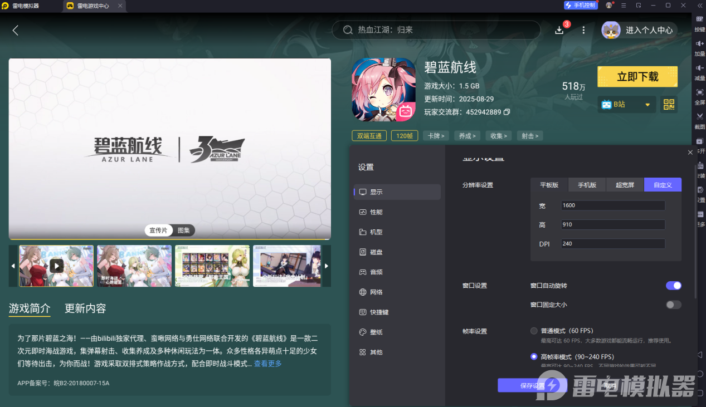Select 高帧率模式 (90~240 FPS) radio
This screenshot has width=706, height=407.
(x=534, y=356)
